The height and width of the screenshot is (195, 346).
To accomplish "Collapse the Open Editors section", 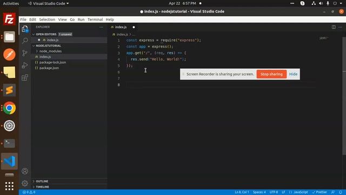I will pyautogui.click(x=45, y=34).
